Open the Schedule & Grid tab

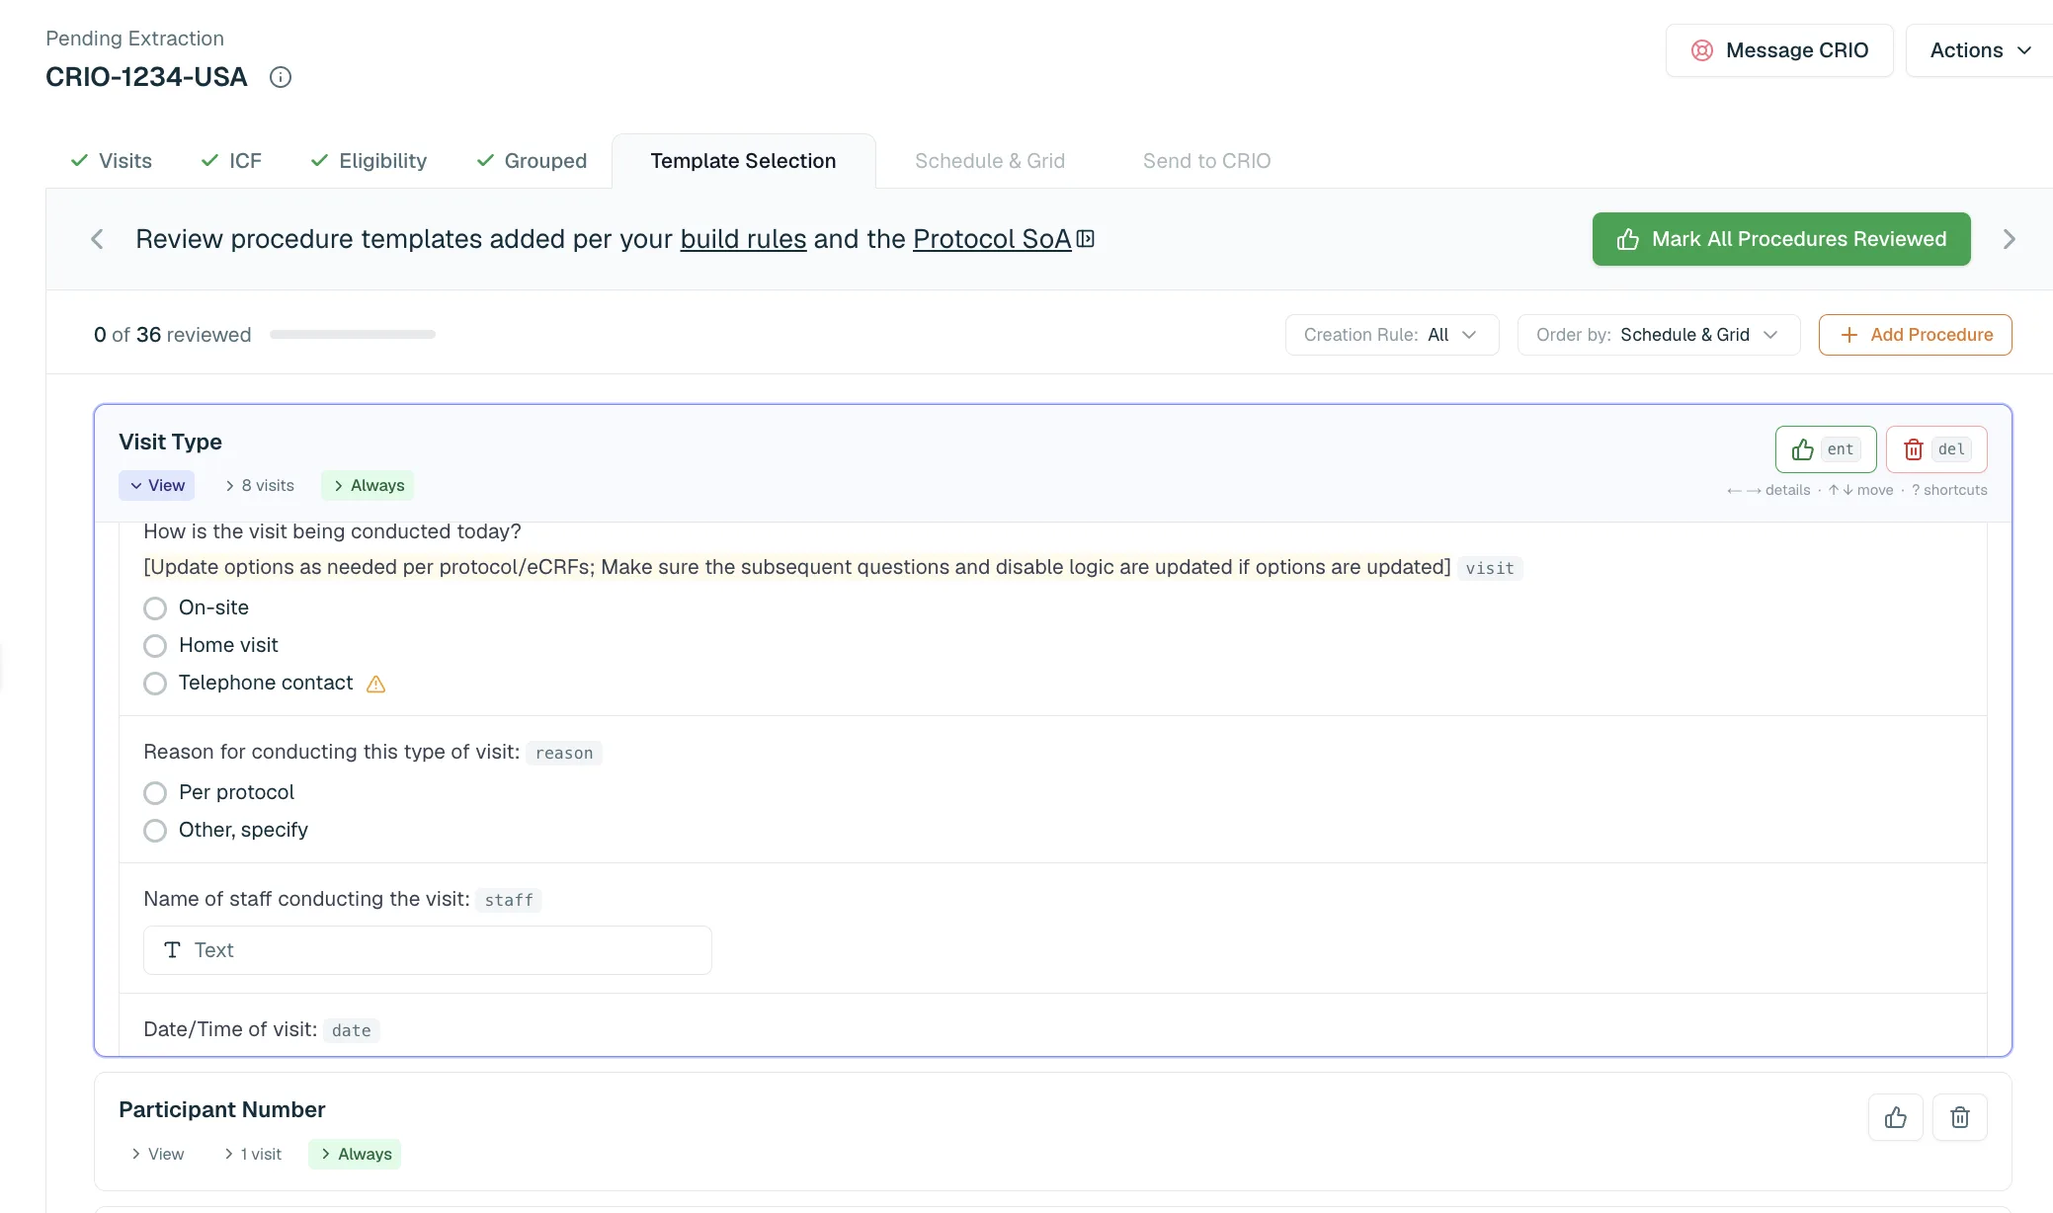pos(990,161)
